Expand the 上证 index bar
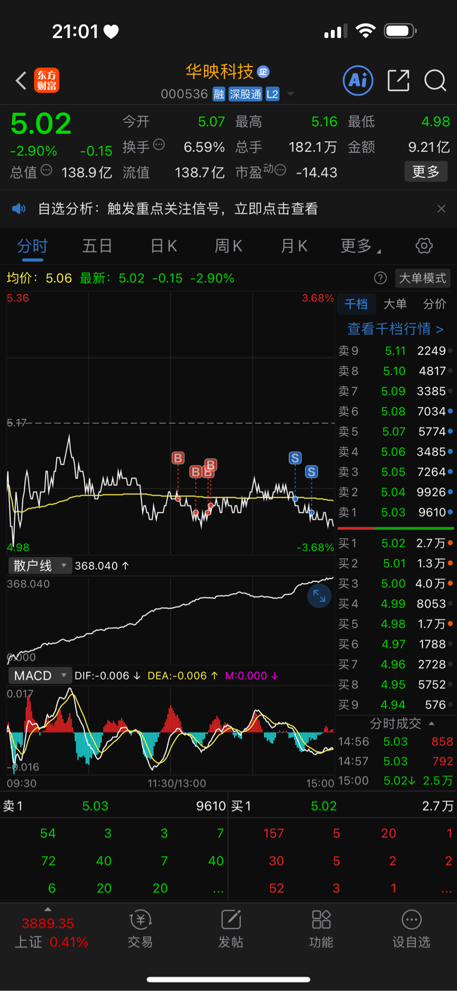The image size is (457, 991). pyautogui.click(x=48, y=909)
